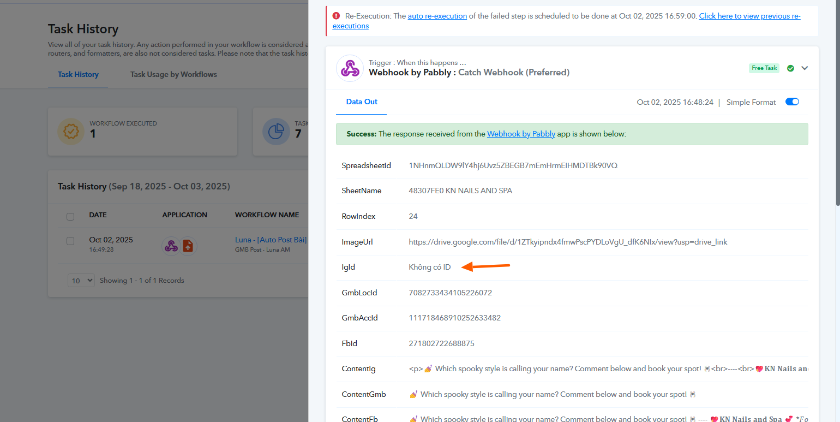Open the rows-per-page dropdown showing 10
Viewport: 840px width, 422px height.
pyautogui.click(x=81, y=281)
